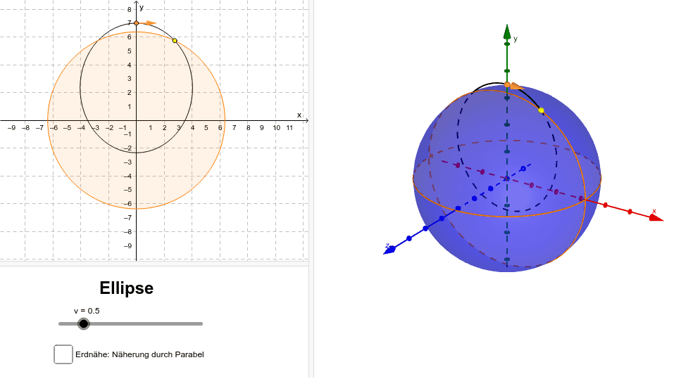Click the slider track at its right end
Image resolution: width=693 pixels, height=379 pixels.
tap(201, 324)
